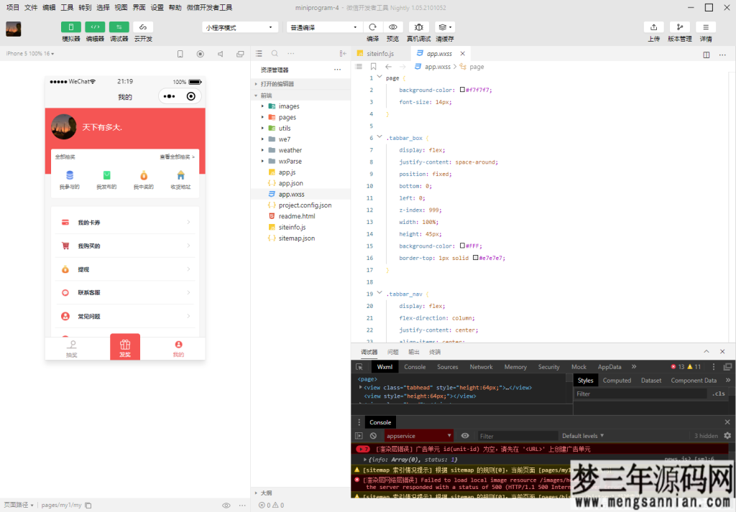Toggle the editor panel button
Viewport: 736px width, 512px height.
coord(95,27)
